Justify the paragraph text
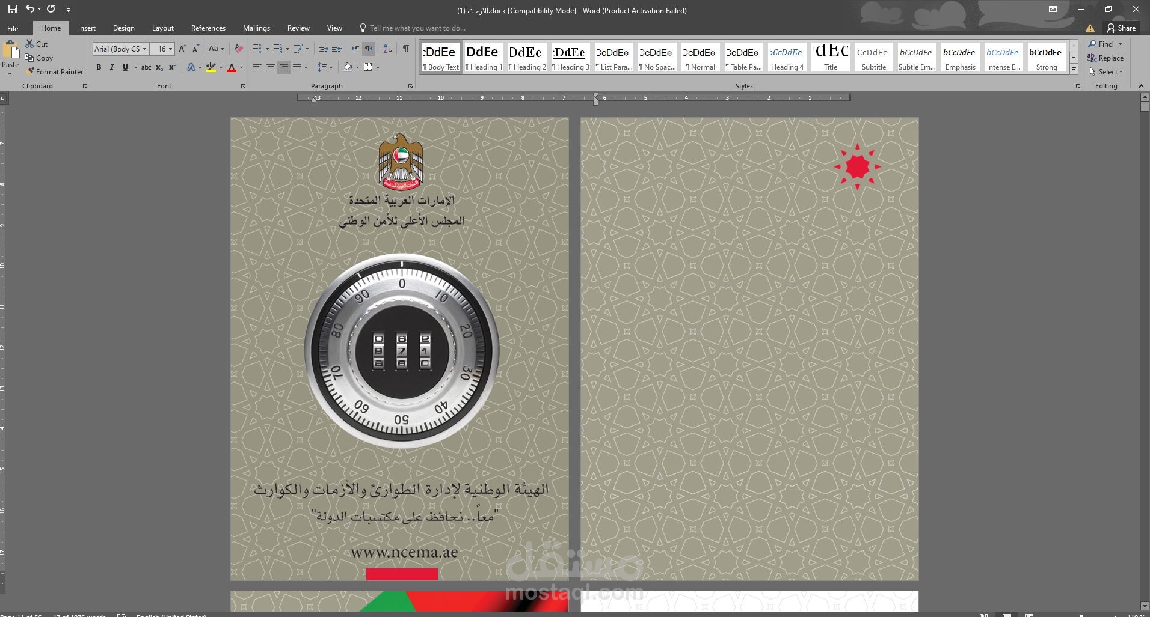Screen dimensions: 1150x617 pyautogui.click(x=297, y=67)
